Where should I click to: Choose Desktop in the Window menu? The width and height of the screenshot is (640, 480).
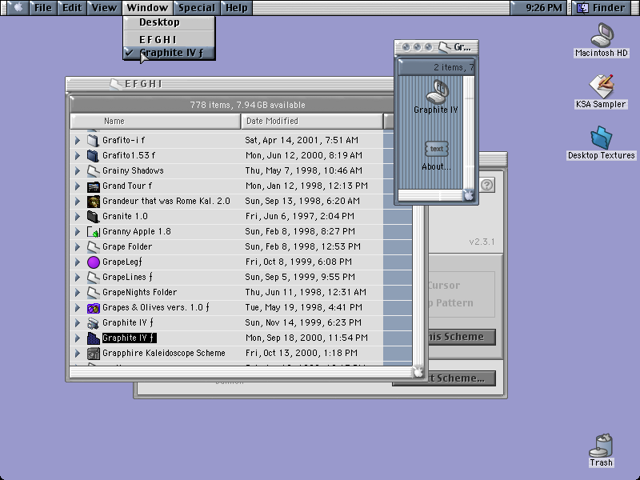point(169,22)
